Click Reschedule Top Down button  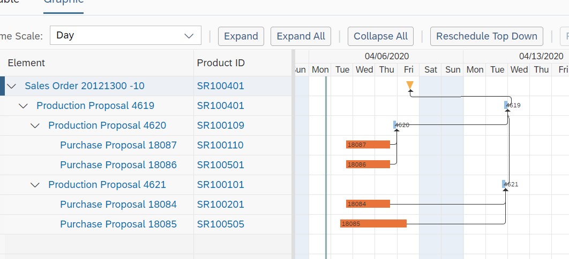click(x=486, y=36)
